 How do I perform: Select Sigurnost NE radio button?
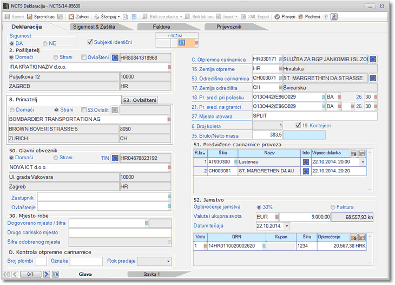[x=45, y=44]
